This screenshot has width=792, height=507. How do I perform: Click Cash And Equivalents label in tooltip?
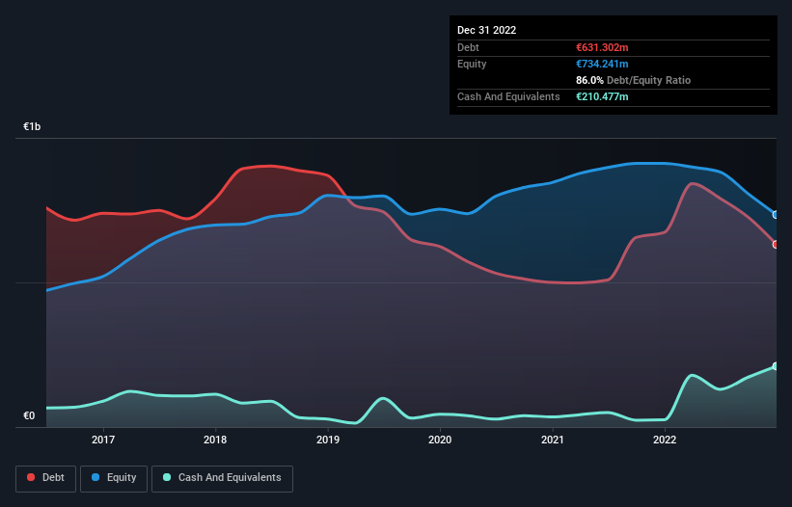508,96
